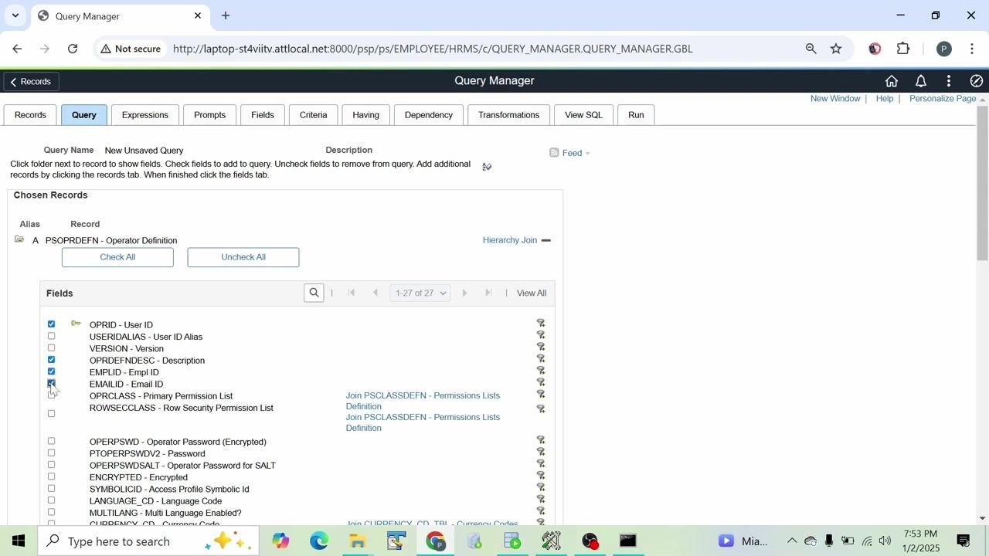
Task: Open the Chrome tab search dropdown
Action: pyautogui.click(x=15, y=15)
